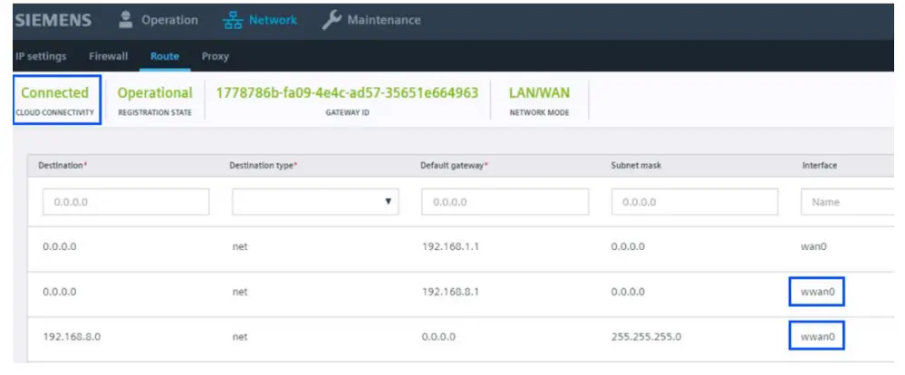
Task: Select the route row with gateway 192.168.1.1
Action: [x=453, y=245]
